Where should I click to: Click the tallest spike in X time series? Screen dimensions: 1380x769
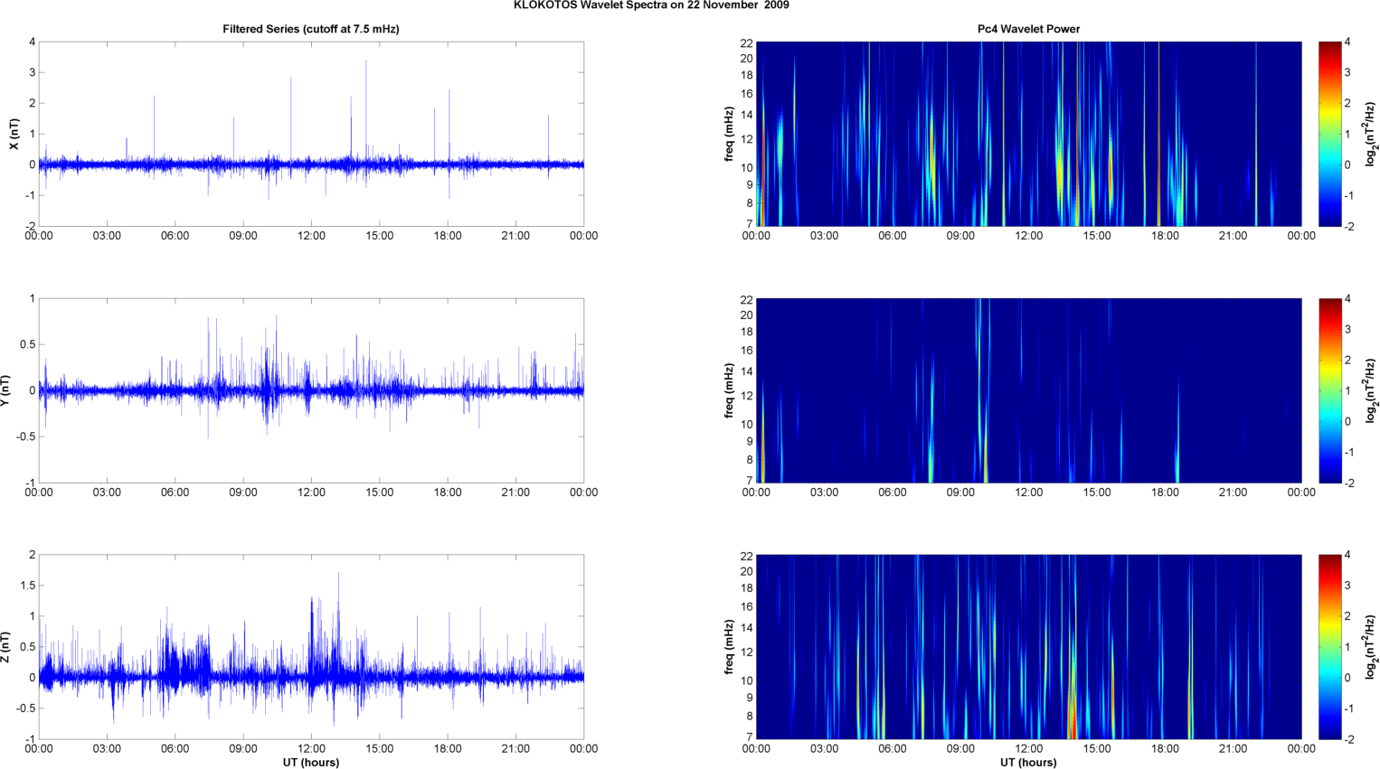point(366,63)
